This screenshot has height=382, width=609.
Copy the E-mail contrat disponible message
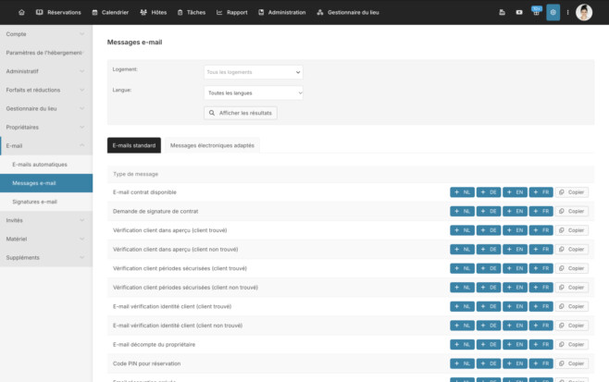point(572,192)
